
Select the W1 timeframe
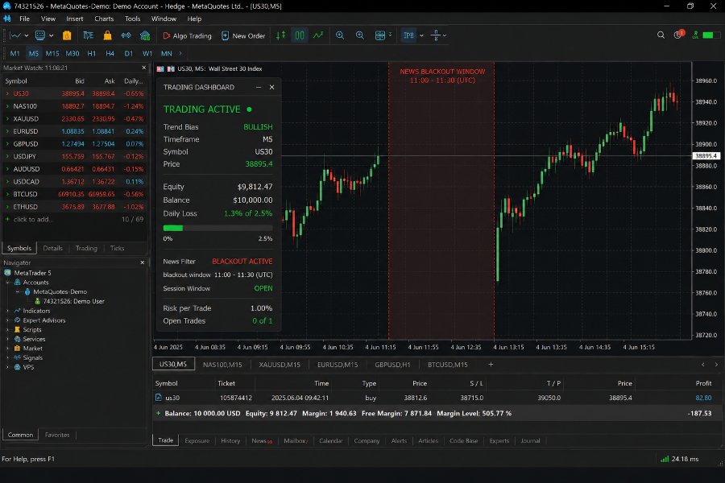[x=147, y=54]
